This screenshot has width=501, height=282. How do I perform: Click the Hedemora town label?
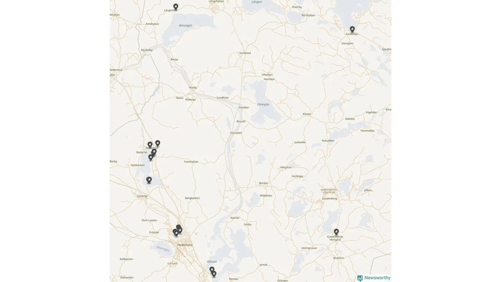(x=185, y=245)
